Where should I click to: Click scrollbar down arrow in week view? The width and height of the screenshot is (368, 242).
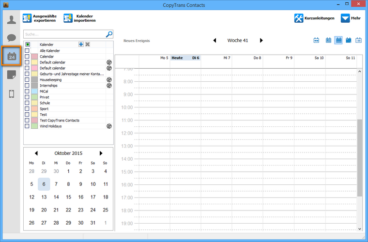360,229
